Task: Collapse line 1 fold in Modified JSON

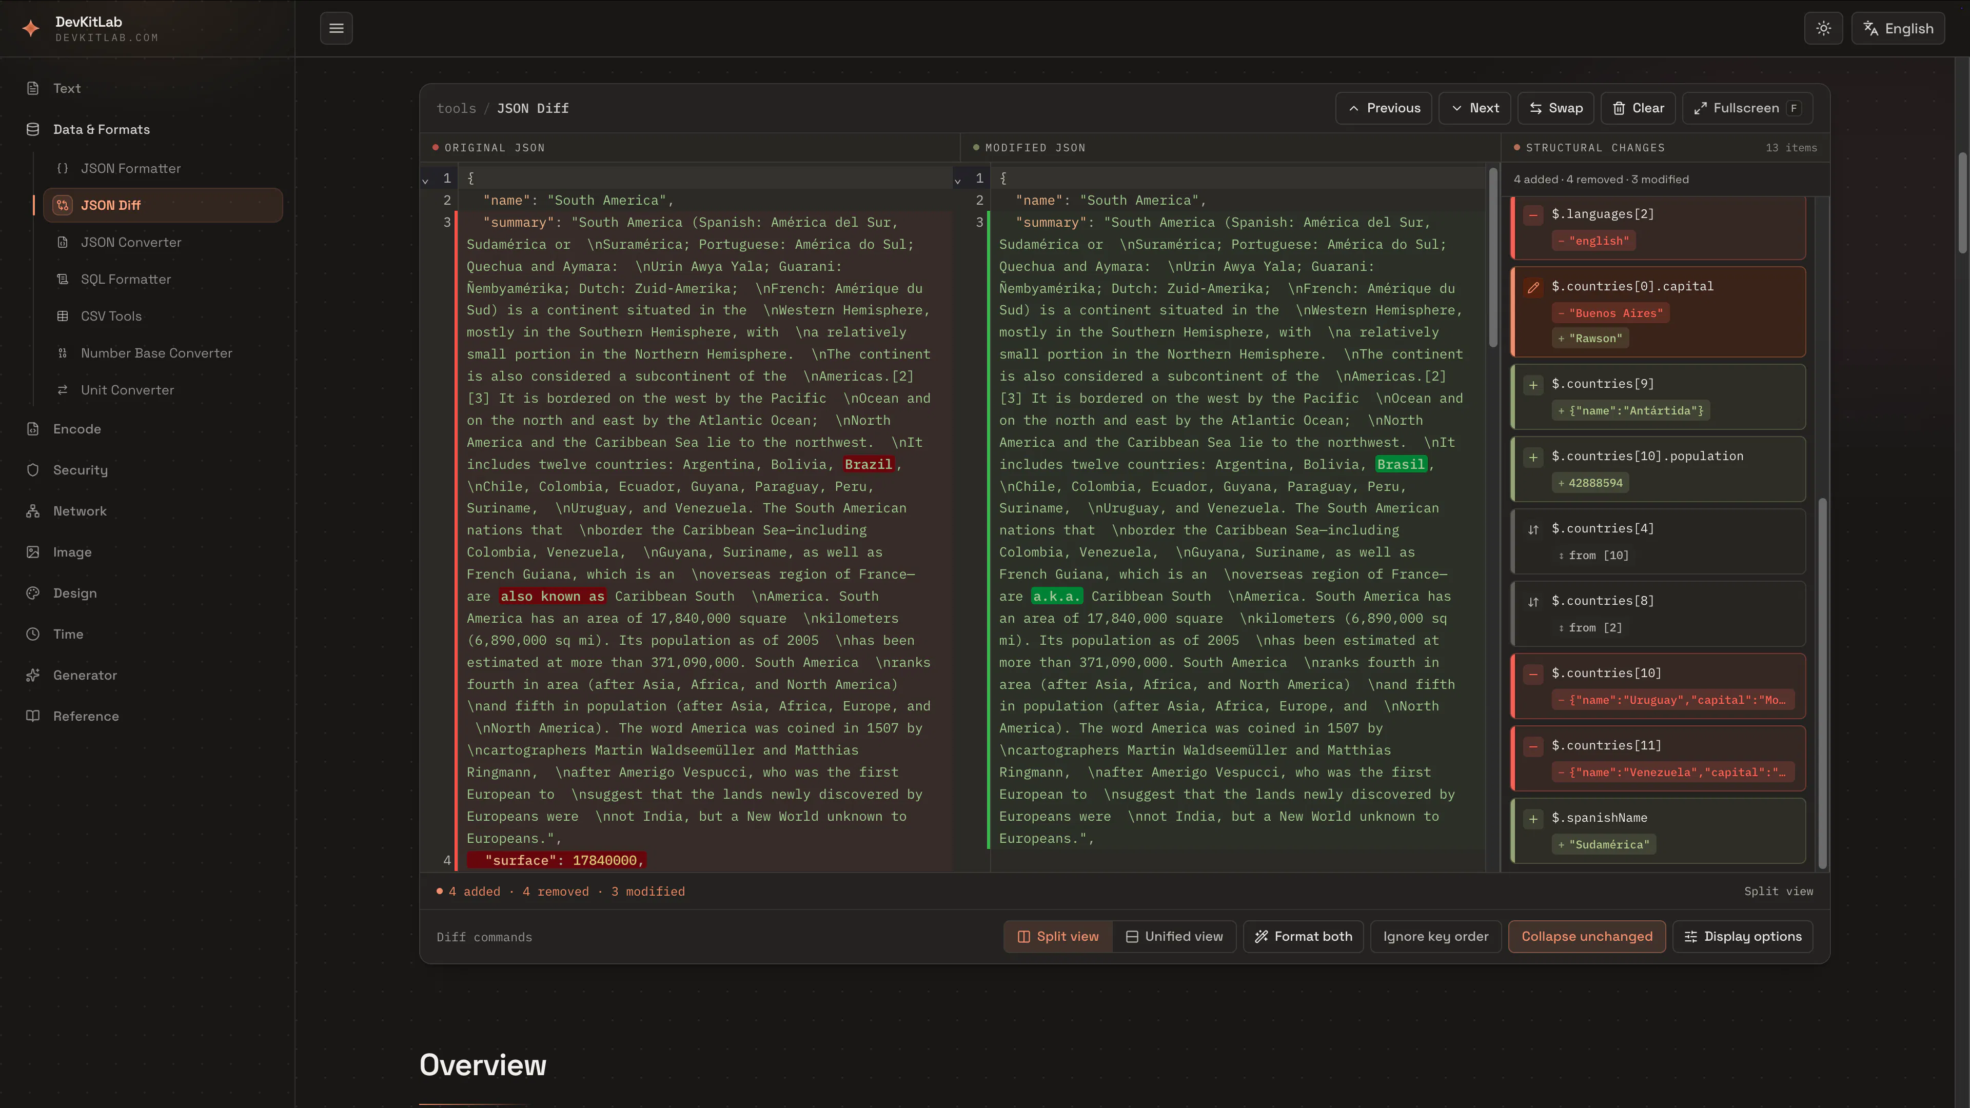Action: (x=957, y=181)
